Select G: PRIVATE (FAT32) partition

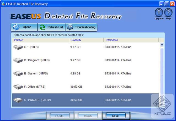(x=86, y=100)
